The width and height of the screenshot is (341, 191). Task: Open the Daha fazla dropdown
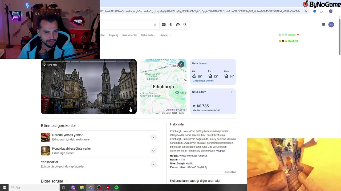coord(148,35)
